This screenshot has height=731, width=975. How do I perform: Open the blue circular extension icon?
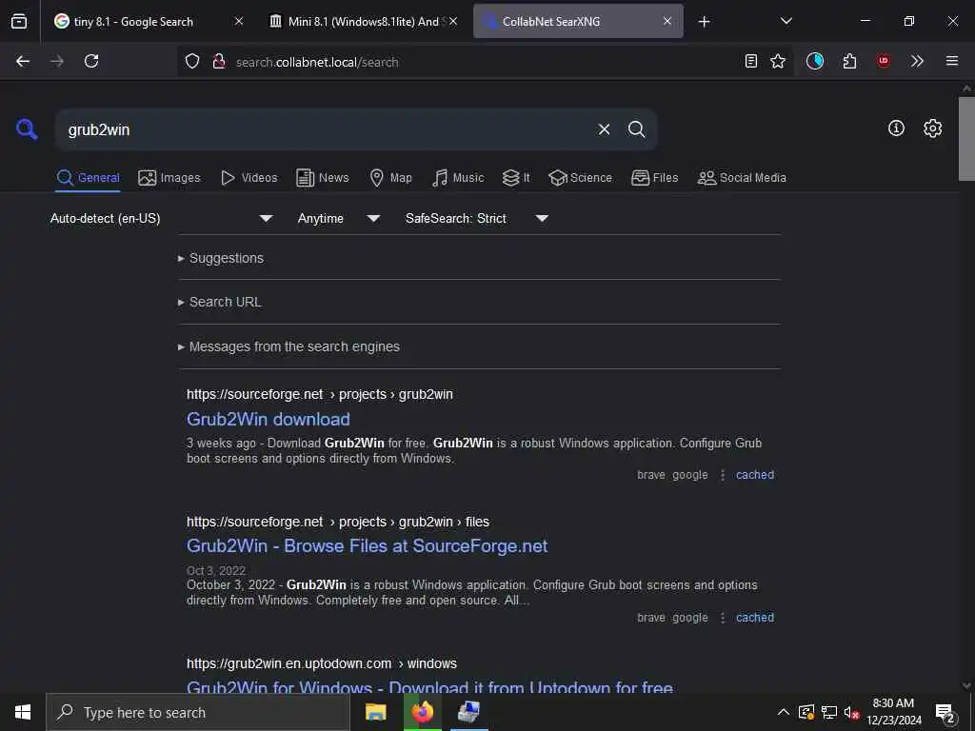pyautogui.click(x=815, y=61)
